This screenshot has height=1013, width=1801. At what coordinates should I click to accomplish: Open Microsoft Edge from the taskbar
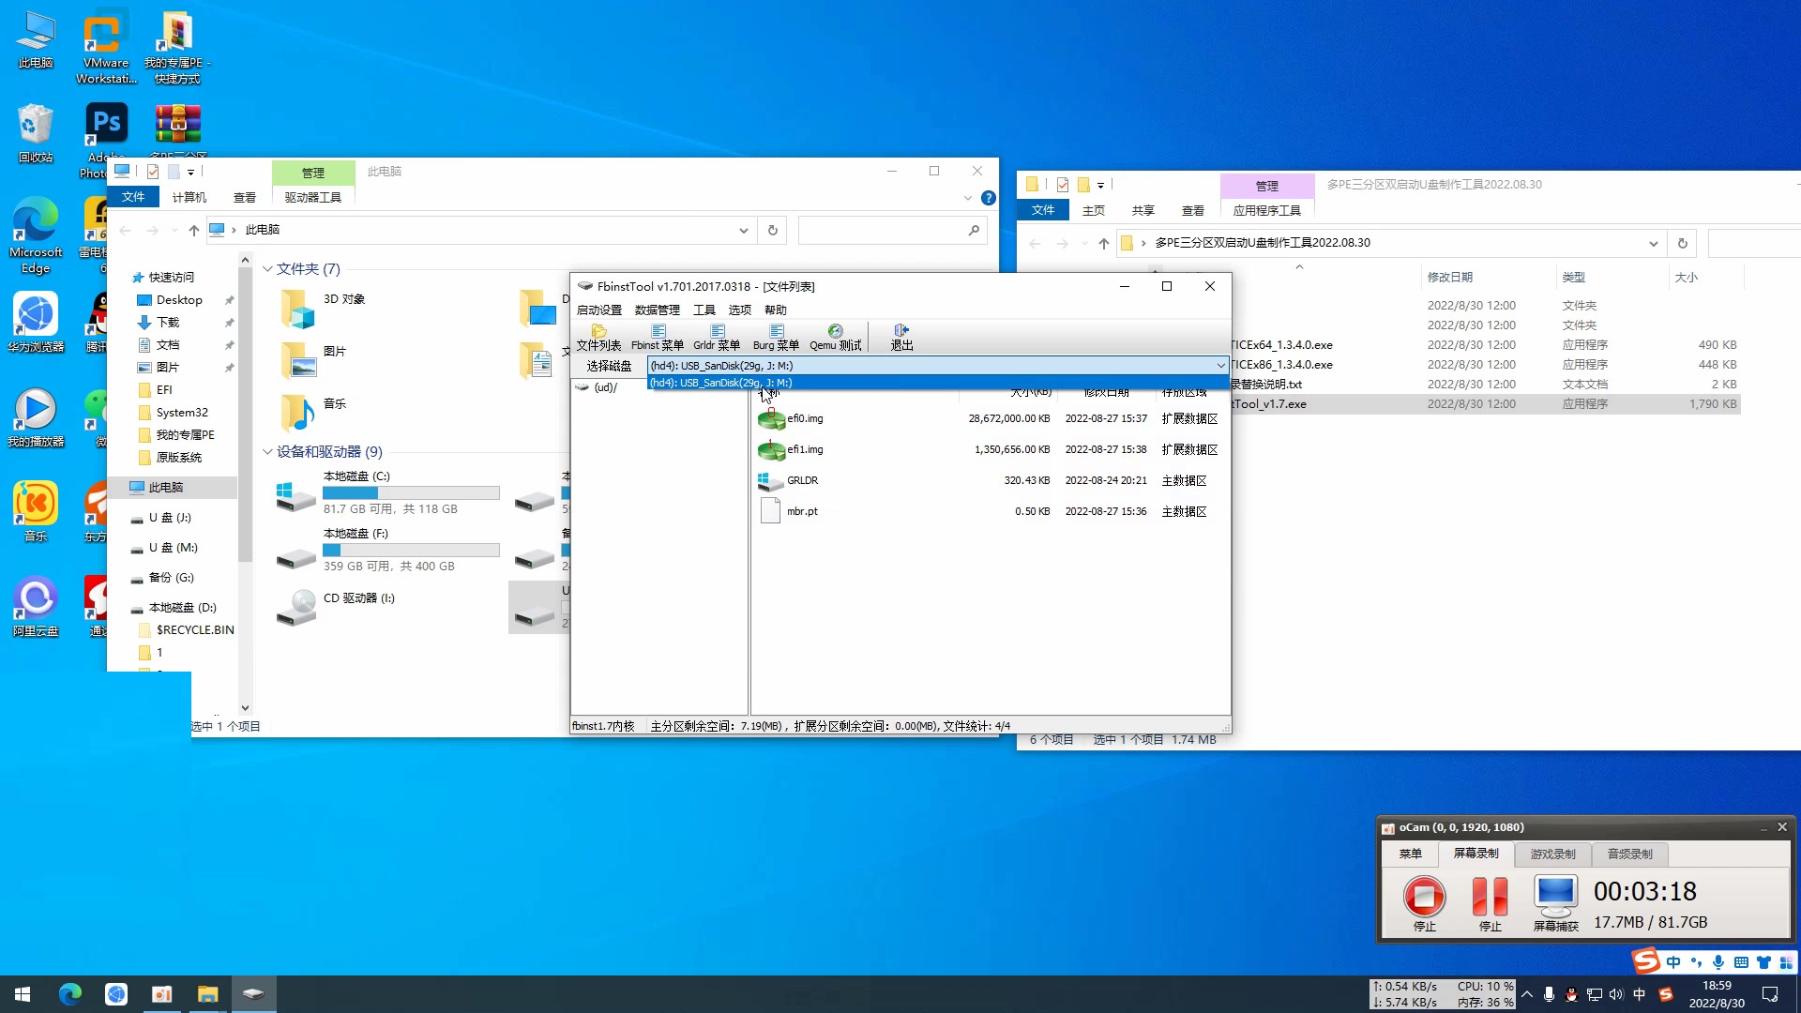coord(70,994)
